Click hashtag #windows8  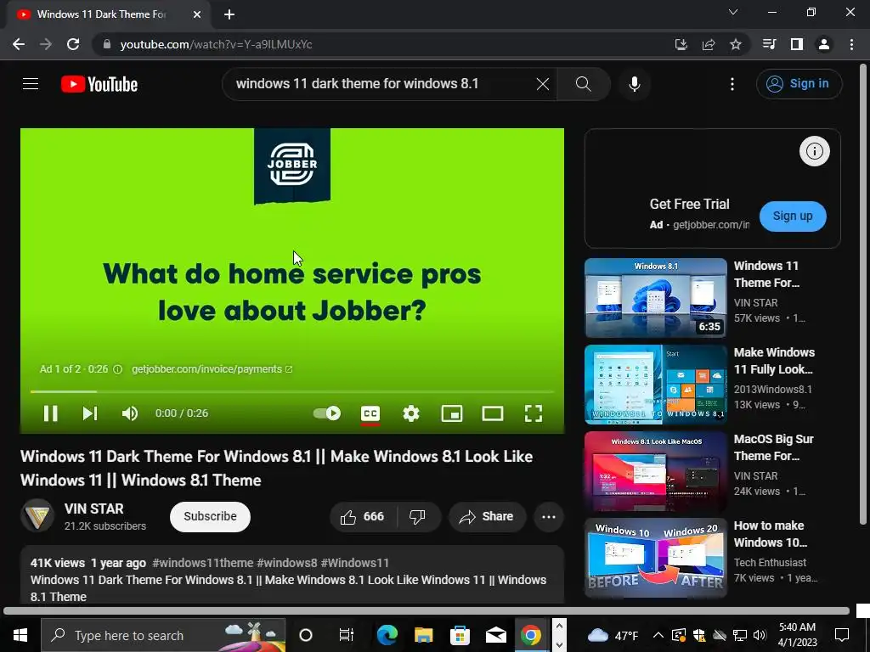pyautogui.click(x=287, y=563)
